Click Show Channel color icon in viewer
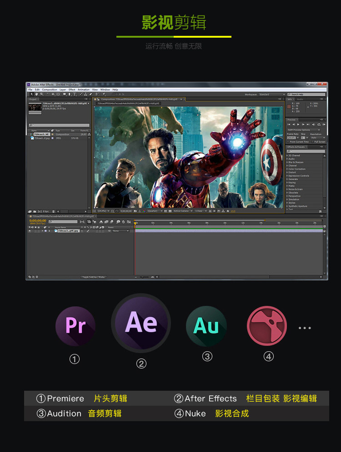The height and width of the screenshot is (452, 341). tap(144, 211)
